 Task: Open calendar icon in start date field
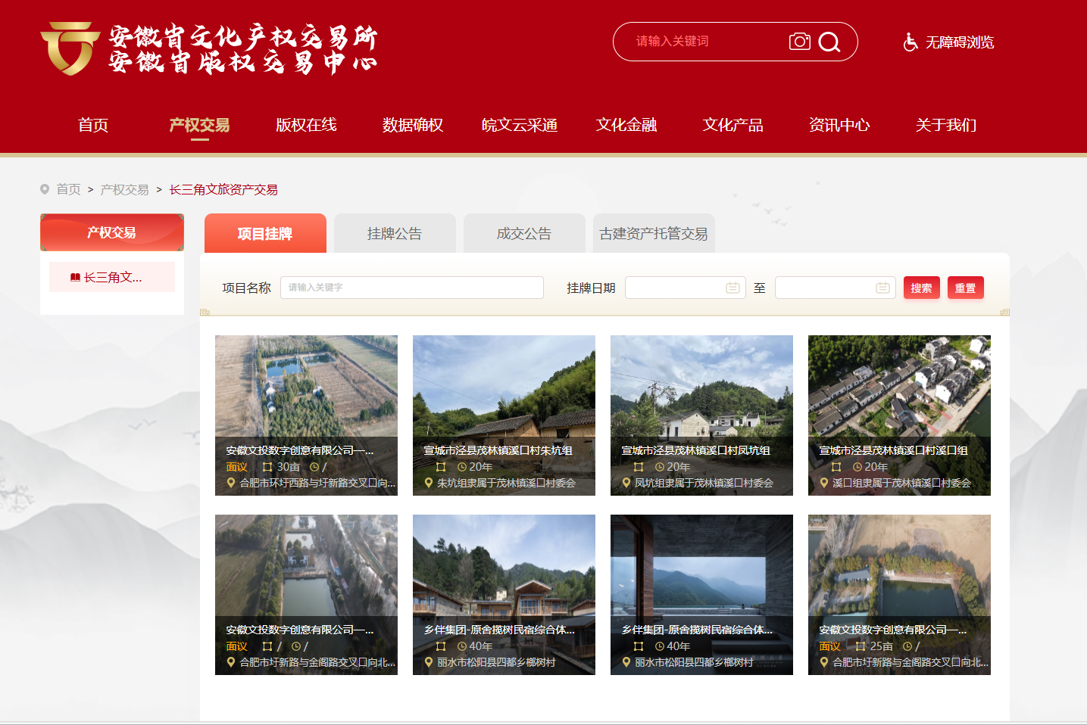(x=732, y=288)
